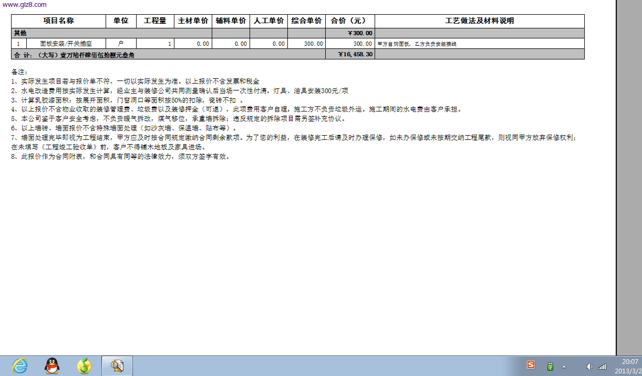Click the green USB safely-remove tray icon
The image size is (642, 376).
click(550, 366)
